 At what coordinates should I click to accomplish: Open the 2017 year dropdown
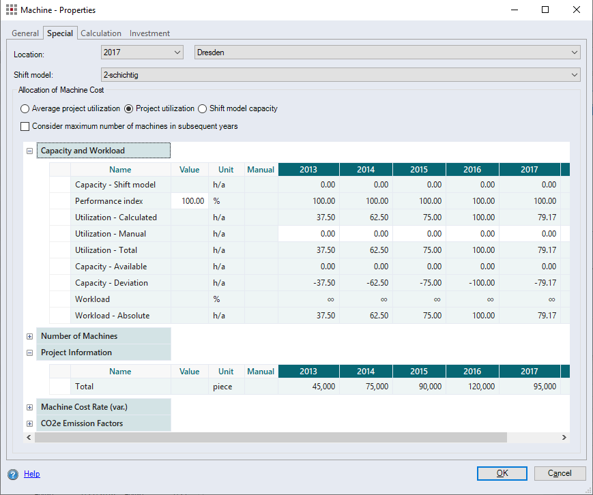tap(142, 52)
